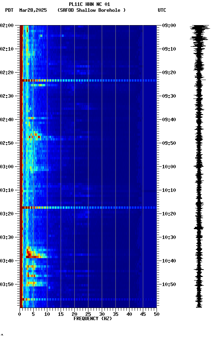This screenshot has height=339, width=216.
Task: Click the 02:30 PDT time label
Action: (7, 96)
